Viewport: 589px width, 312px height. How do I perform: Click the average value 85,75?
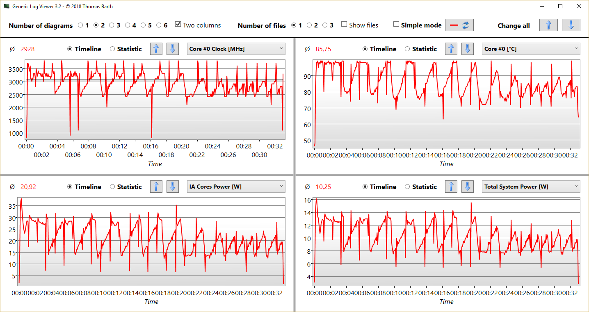click(x=323, y=49)
